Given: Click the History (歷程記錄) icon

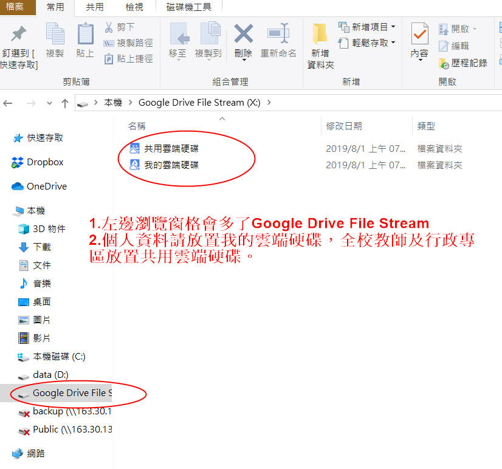Looking at the screenshot, I should pos(444,63).
